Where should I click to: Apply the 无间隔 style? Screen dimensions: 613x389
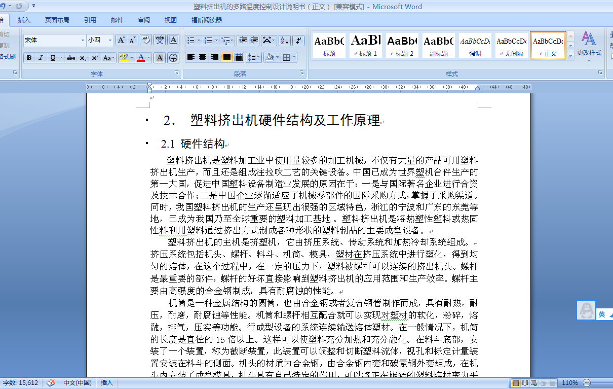(x=512, y=46)
